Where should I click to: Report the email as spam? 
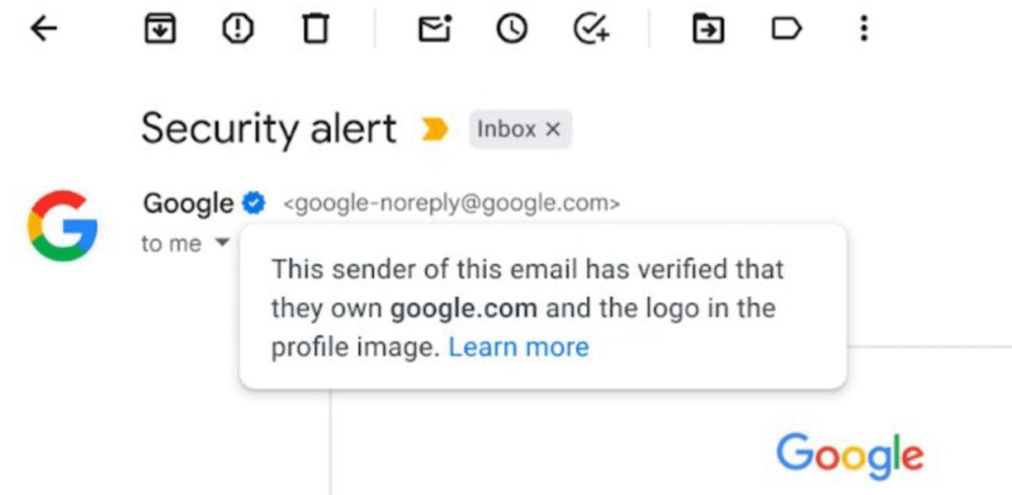tap(237, 29)
